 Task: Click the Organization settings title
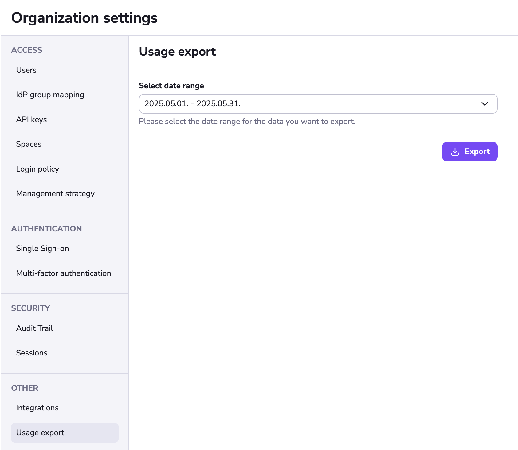point(84,18)
